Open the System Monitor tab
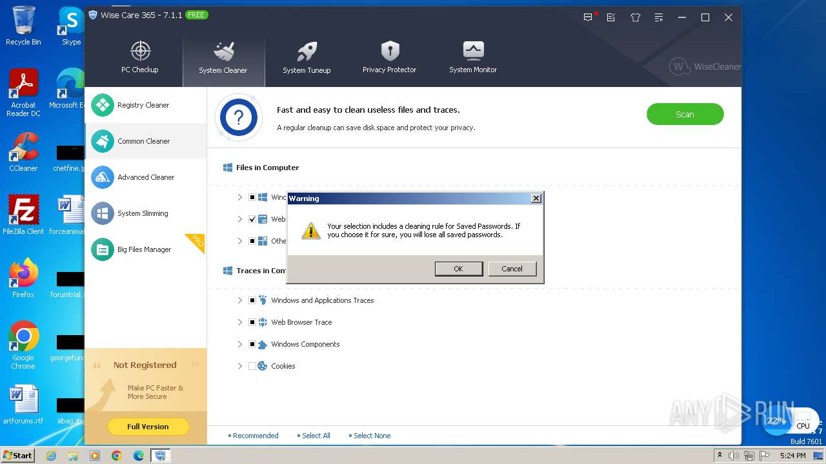Image resolution: width=826 pixels, height=464 pixels. (x=473, y=58)
